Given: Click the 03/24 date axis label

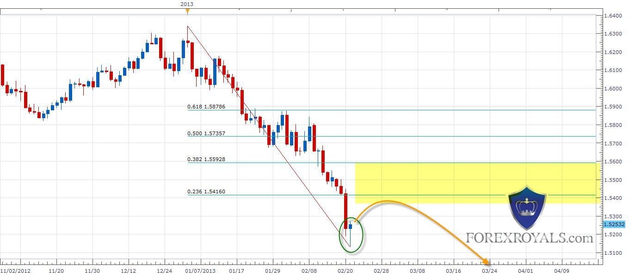Looking at the screenshot, I should 489,270.
